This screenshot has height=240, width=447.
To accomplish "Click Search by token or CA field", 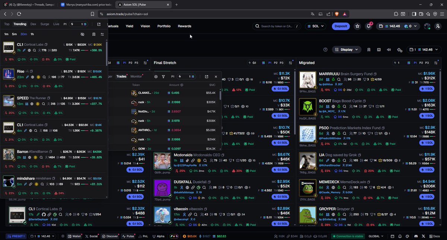I will tap(276, 26).
